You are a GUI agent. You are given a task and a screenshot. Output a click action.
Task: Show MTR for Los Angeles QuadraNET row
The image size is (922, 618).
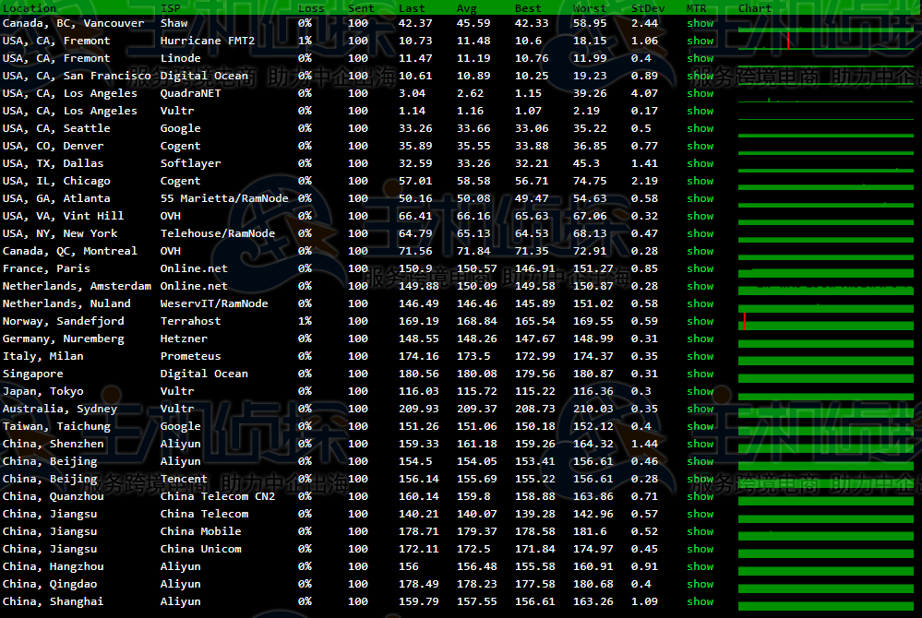pyautogui.click(x=700, y=93)
